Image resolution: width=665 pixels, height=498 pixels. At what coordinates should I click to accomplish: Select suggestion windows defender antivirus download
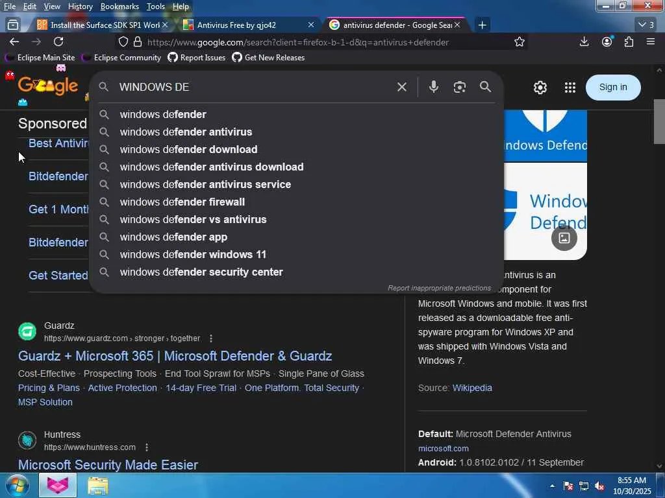(296, 167)
